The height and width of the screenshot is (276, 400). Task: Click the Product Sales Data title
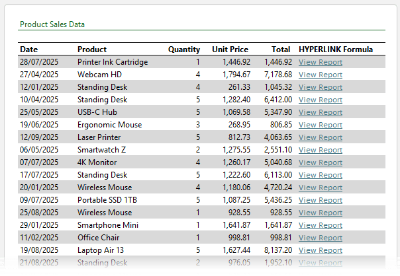tap(52, 24)
